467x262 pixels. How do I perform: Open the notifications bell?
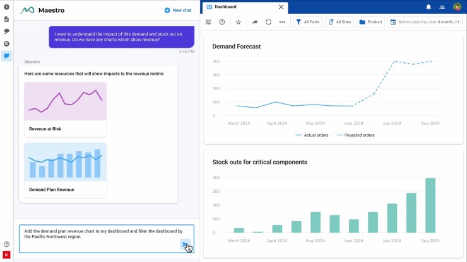pos(429,7)
